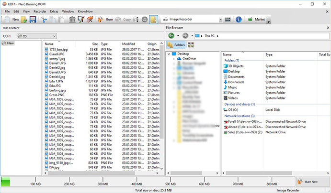This screenshot has width=331, height=193.
Task: Click disc content horizontal scrollbar
Action: [x=91, y=173]
